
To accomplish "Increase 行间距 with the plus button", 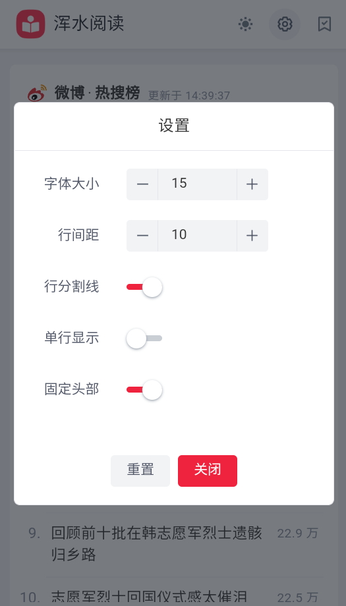I will click(252, 236).
